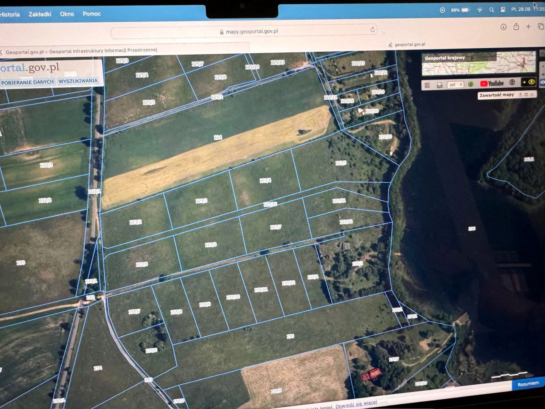The width and height of the screenshot is (545, 409).
Task: Select parcel label 120/10
Action: [385, 137]
